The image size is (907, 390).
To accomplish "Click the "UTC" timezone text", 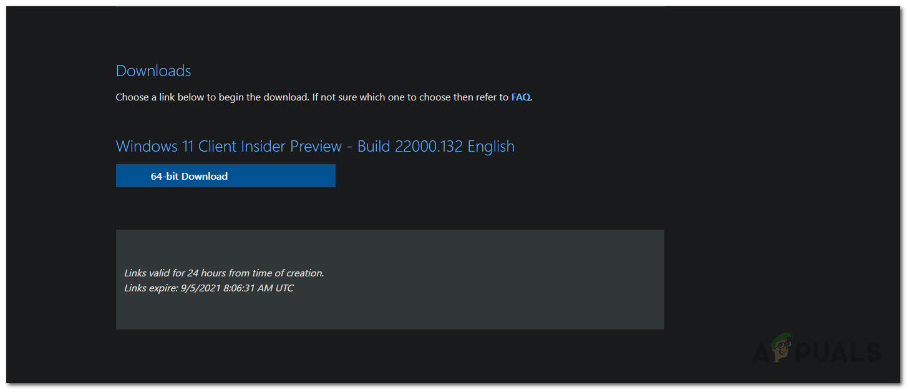I will (283, 288).
